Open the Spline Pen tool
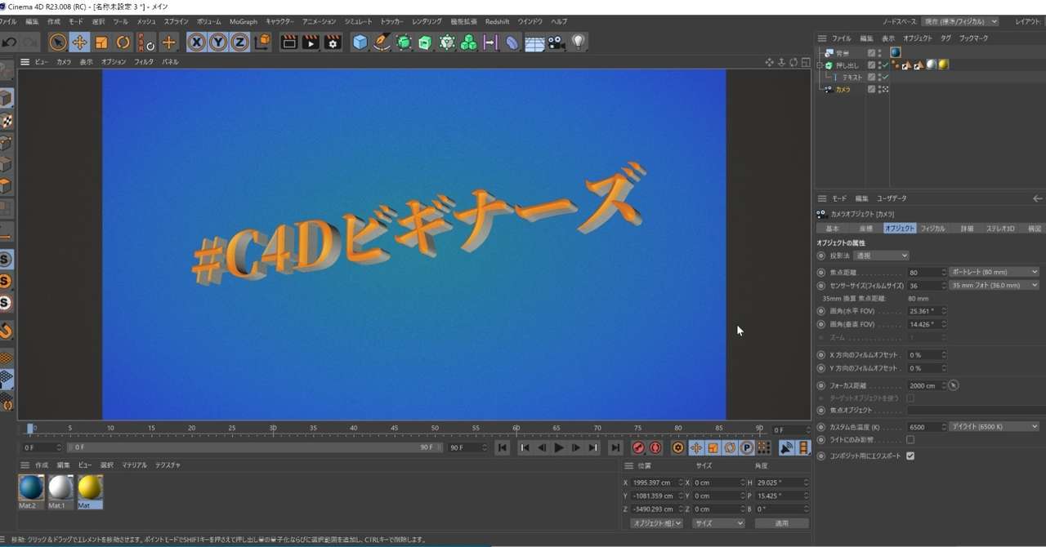The width and height of the screenshot is (1046, 547). coord(382,42)
